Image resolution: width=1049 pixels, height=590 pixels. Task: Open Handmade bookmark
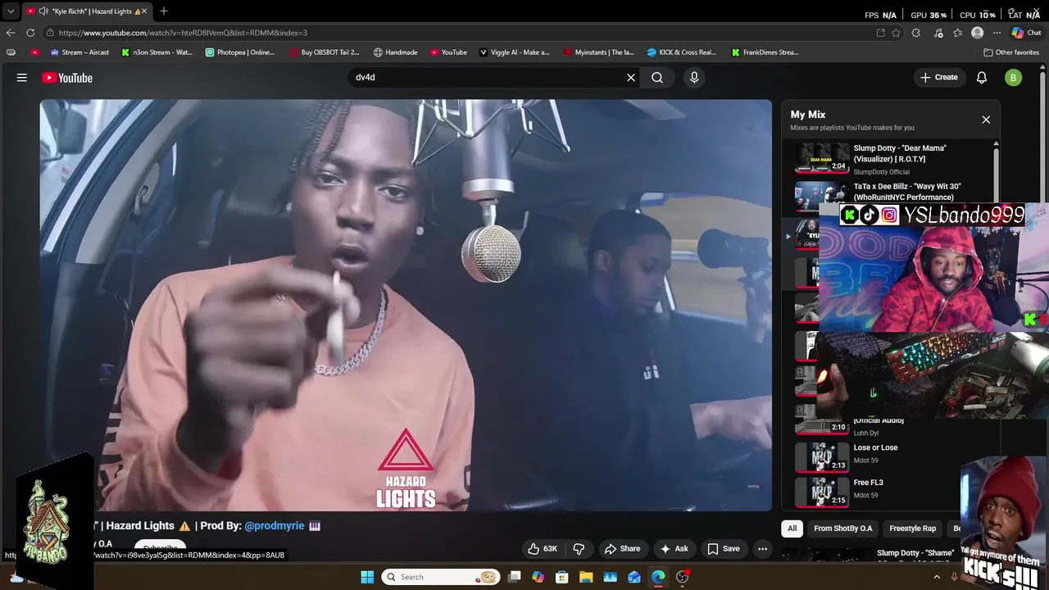click(395, 52)
